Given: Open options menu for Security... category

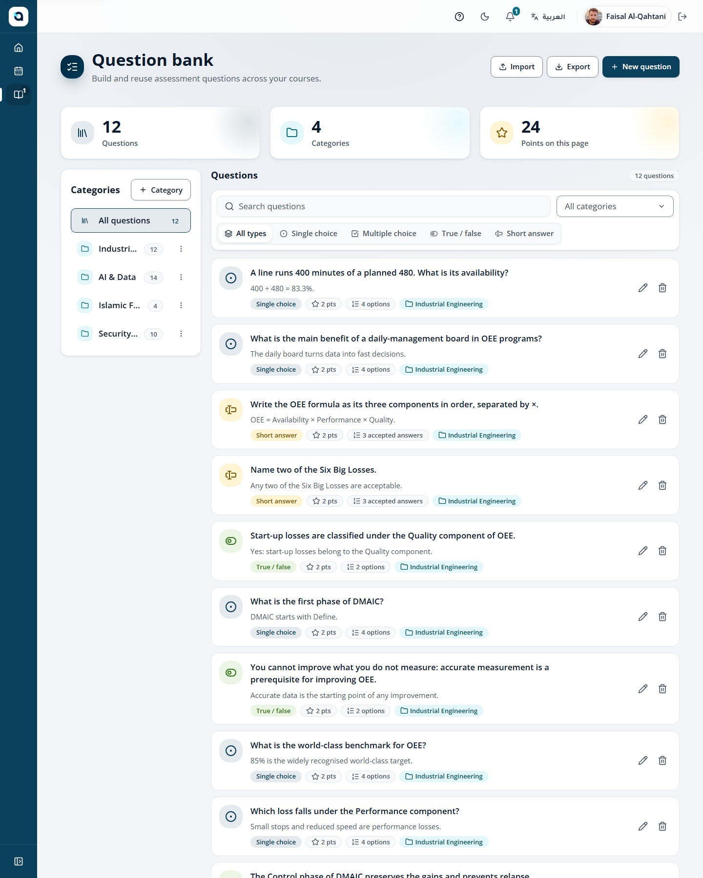Looking at the screenshot, I should click(181, 334).
